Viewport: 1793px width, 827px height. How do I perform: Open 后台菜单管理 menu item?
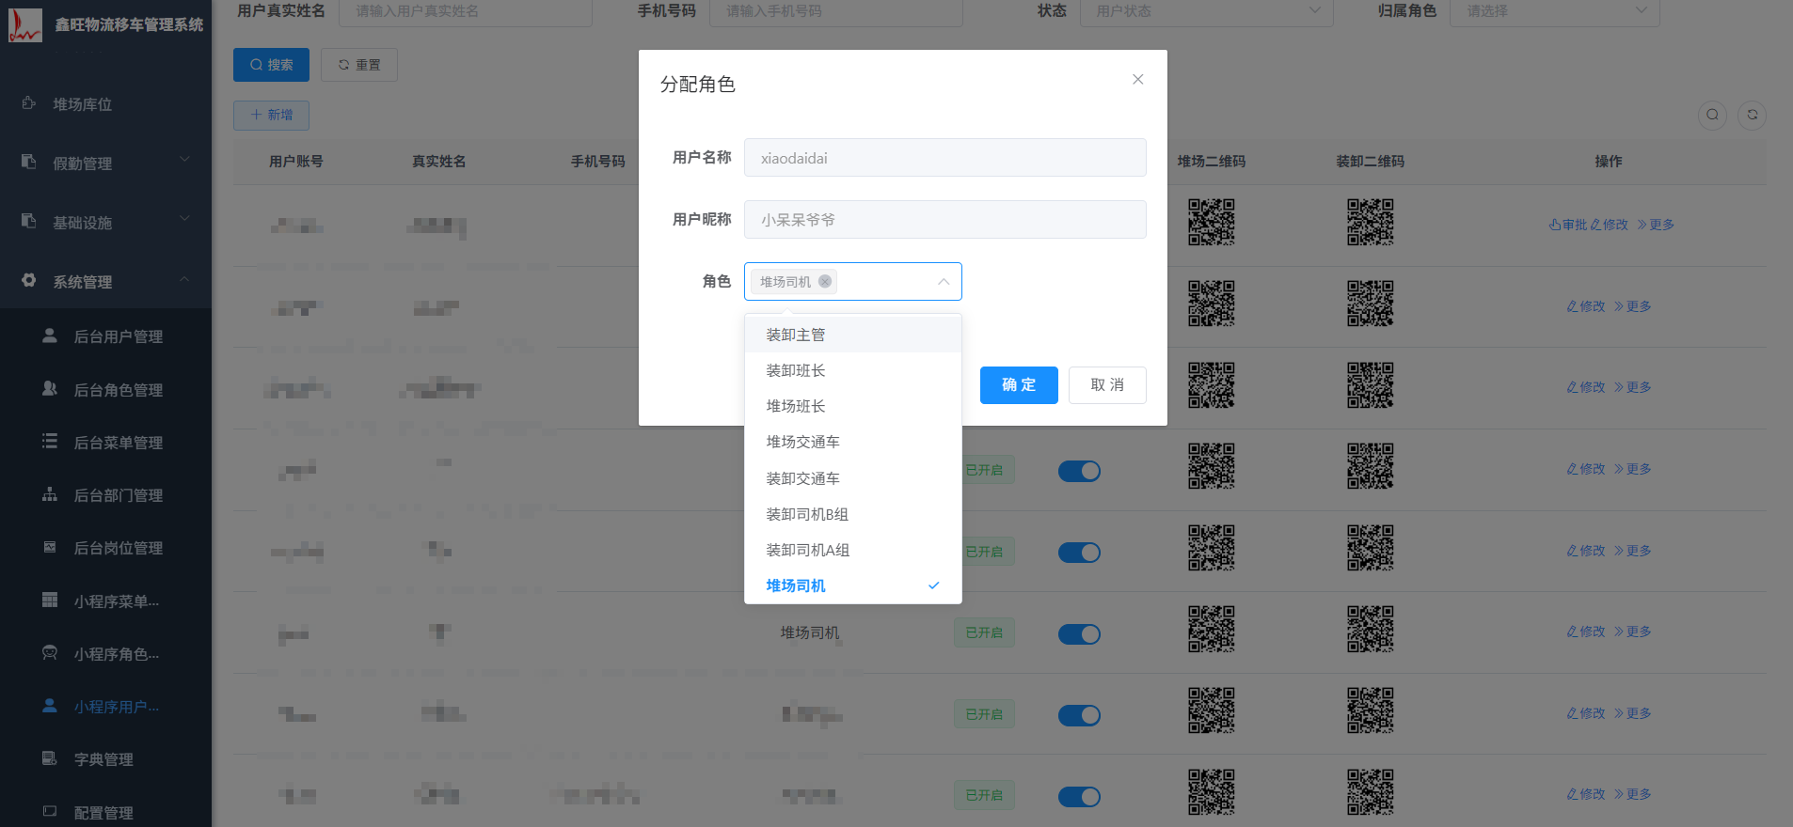point(105,442)
